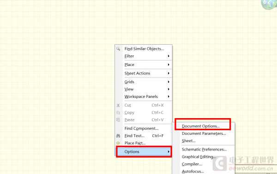Expand Sheet Actions submenu
Viewport: 277px width, 174px height.
(x=144, y=73)
